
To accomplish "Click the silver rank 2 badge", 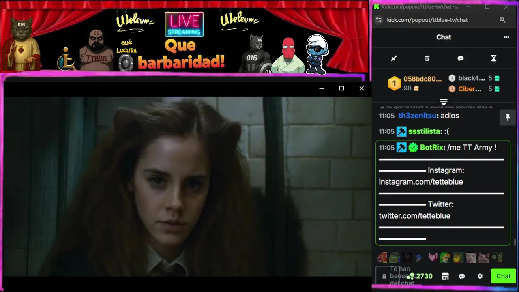I will [452, 78].
